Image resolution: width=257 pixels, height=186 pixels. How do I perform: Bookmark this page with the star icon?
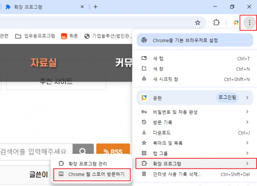point(197,23)
